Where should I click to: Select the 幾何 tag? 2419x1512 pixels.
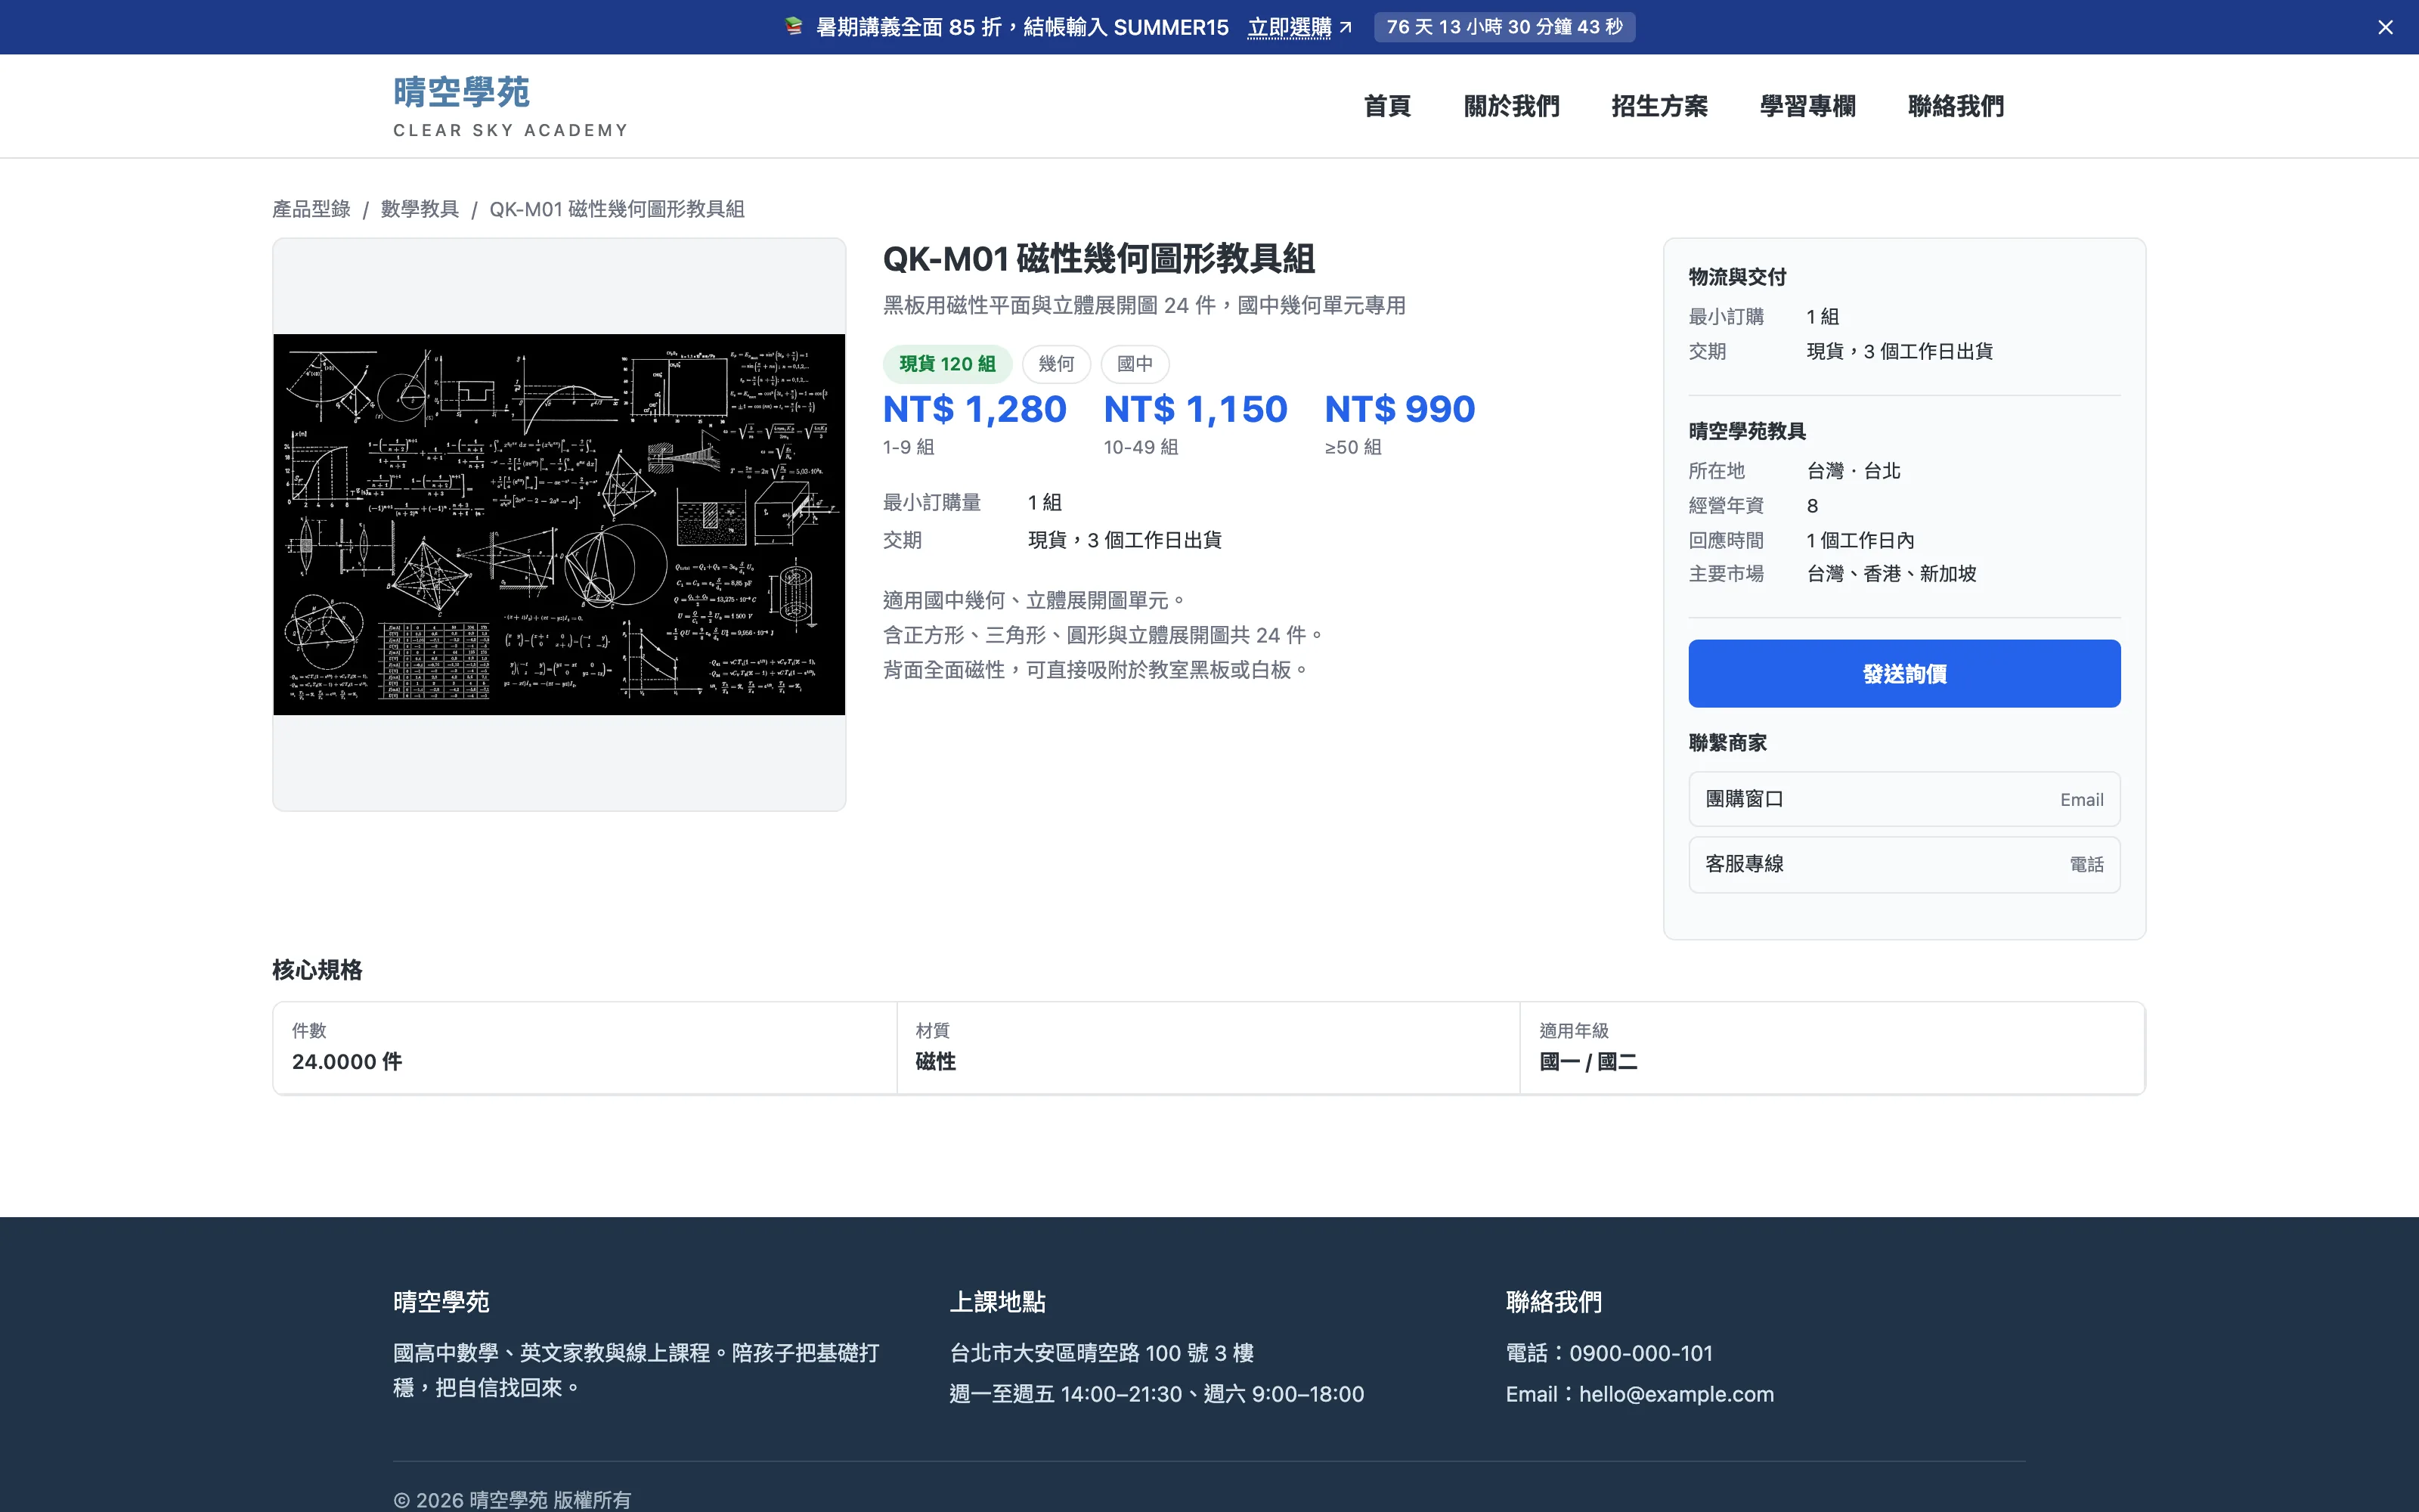pos(1055,364)
